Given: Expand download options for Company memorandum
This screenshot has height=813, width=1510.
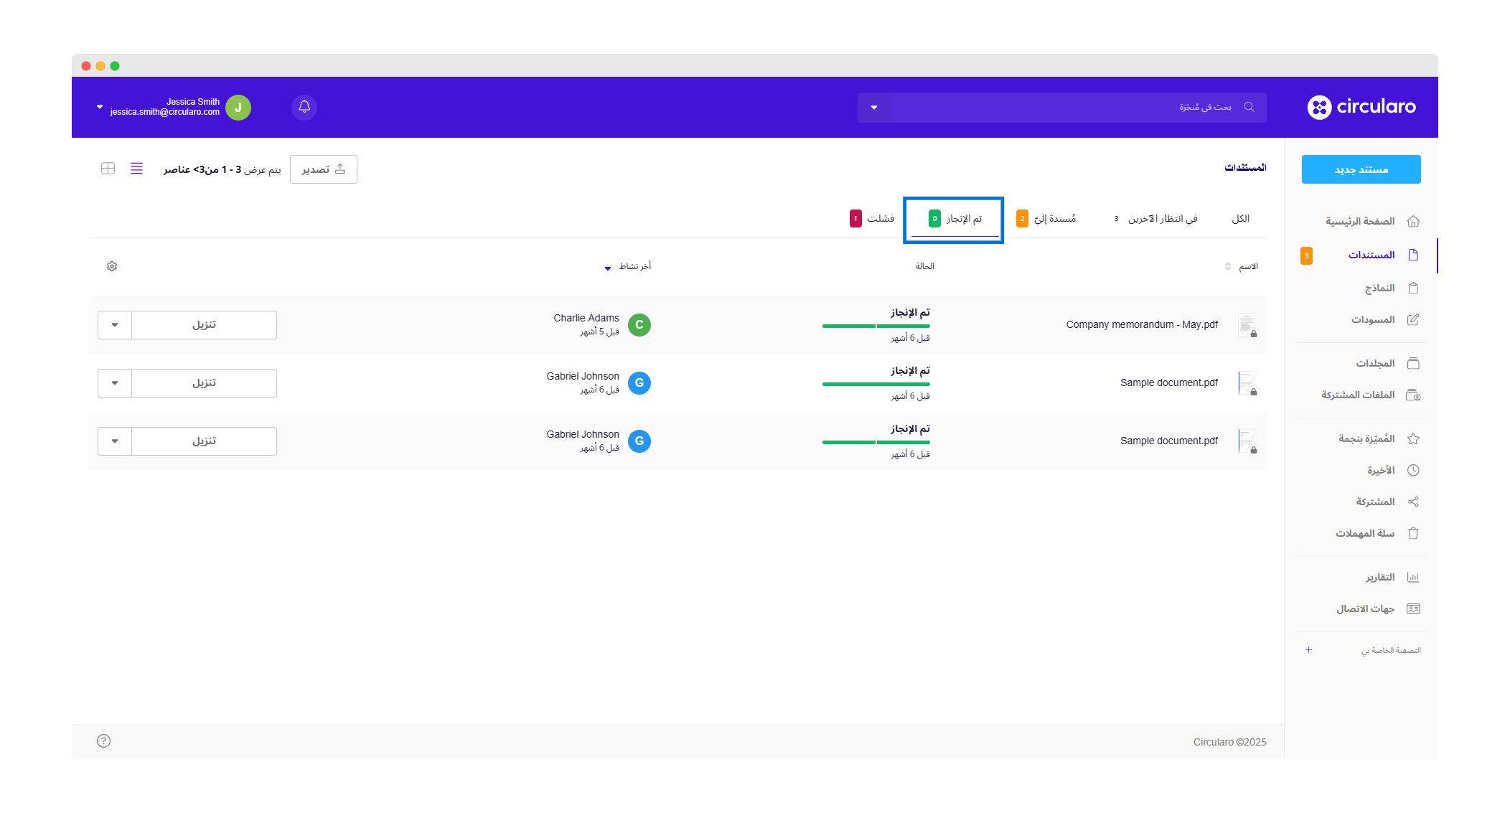Looking at the screenshot, I should click(x=115, y=325).
